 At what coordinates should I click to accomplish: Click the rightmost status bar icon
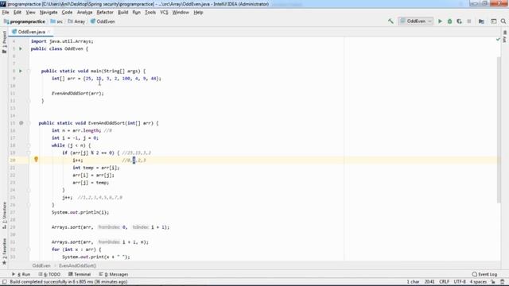(x=503, y=282)
